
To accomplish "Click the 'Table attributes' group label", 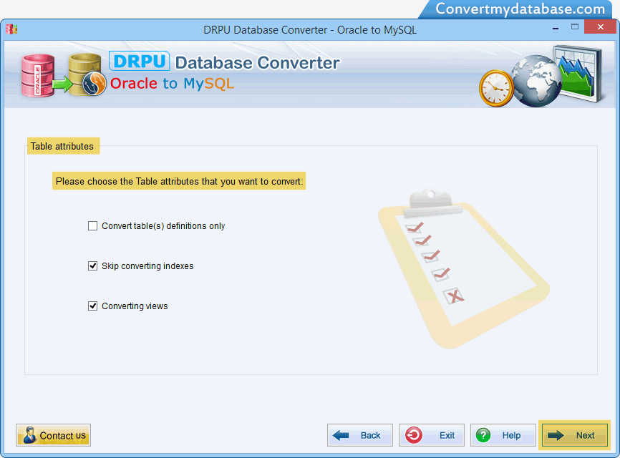I will pyautogui.click(x=62, y=146).
